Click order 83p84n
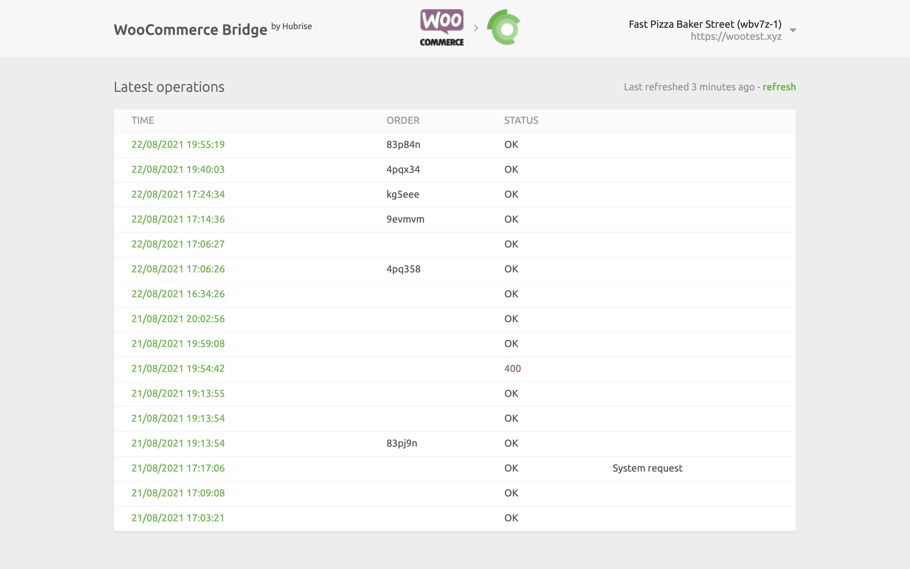The height and width of the screenshot is (569, 910). pos(403,144)
